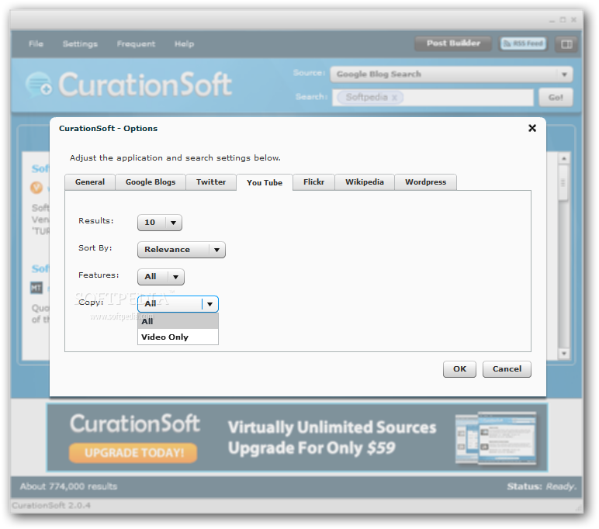Expand the Features dropdown
599x529 pixels.
(x=161, y=277)
